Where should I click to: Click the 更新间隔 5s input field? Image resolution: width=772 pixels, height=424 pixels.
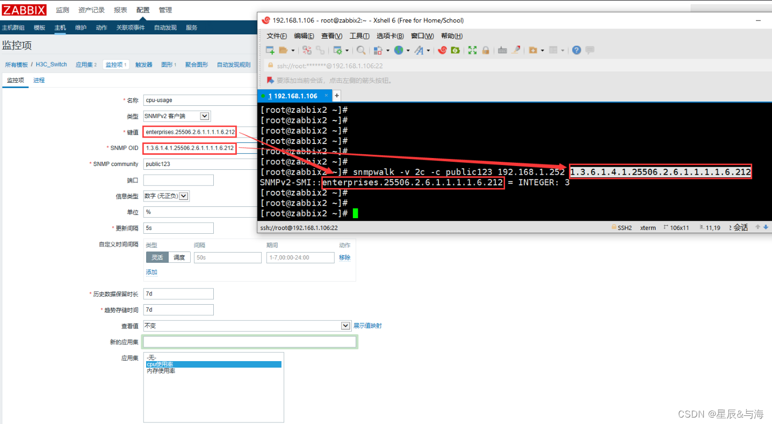click(178, 228)
